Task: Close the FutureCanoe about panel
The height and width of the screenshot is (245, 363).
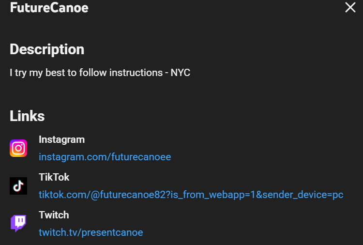Action: (350, 7)
